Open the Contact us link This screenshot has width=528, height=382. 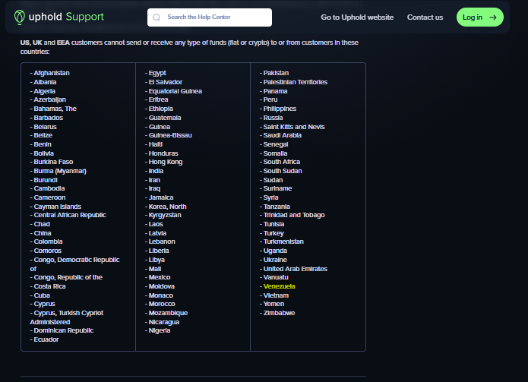425,17
